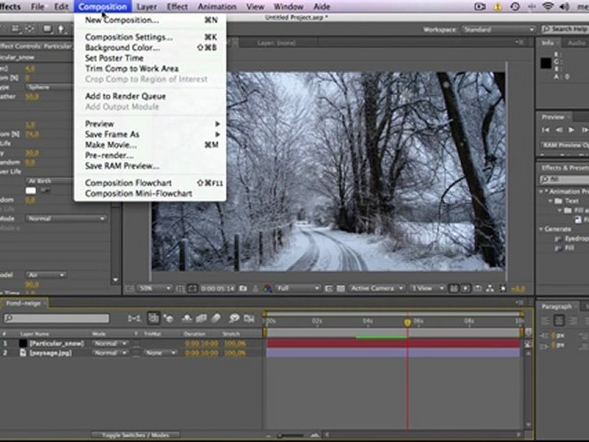589x442 pixels.
Task: Click the show channel RGB icon
Action: [268, 289]
